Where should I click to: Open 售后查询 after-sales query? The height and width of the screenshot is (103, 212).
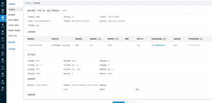point(12,15)
